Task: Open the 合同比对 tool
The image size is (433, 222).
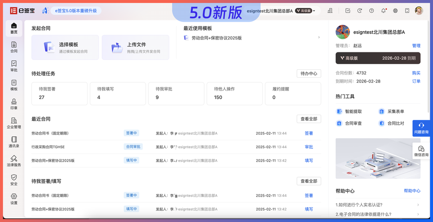Action: point(391,123)
